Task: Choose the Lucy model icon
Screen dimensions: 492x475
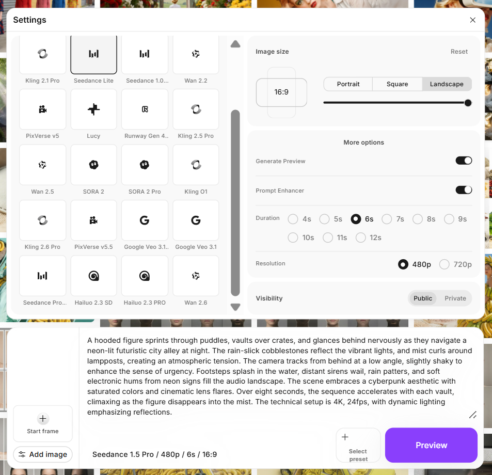Action: click(x=93, y=109)
